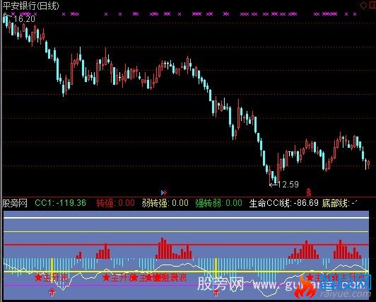The image size is (376, 302).
Task: Click second yellow signal bar in indicator
Action: coord(216,268)
